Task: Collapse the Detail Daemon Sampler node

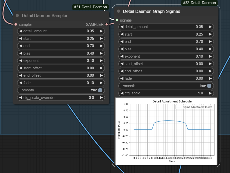Action: pyautogui.click(x=17, y=16)
